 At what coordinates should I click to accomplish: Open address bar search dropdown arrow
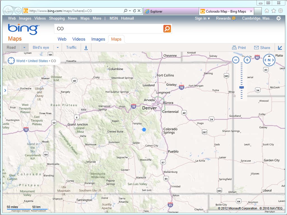[130, 11]
